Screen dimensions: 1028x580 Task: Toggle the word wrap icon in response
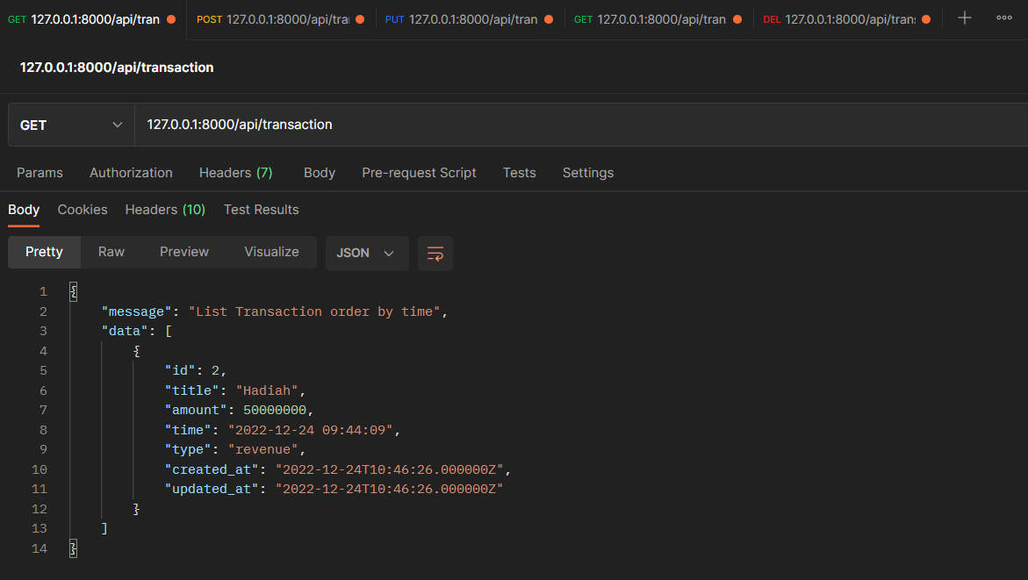[435, 254]
